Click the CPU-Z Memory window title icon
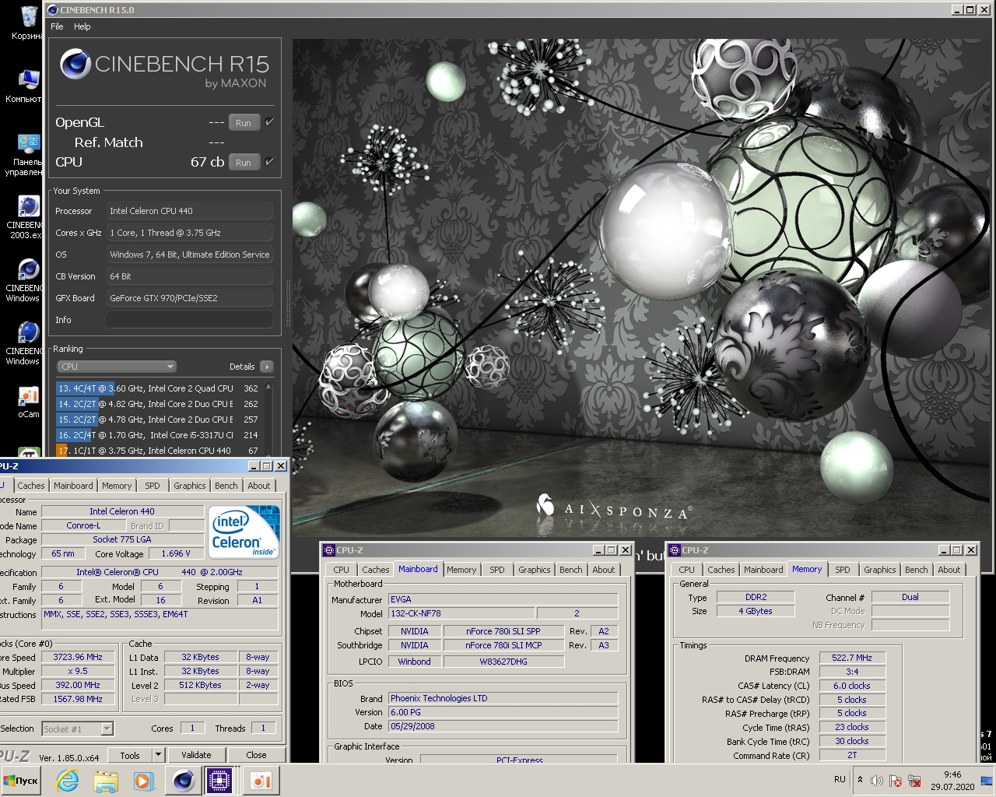Screen dimensions: 996x797 (675, 550)
